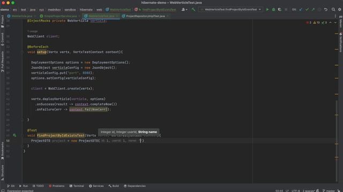343x192 pixels.
Task: Change file encoding UTF-8 in status bar
Action: coord(295,191)
